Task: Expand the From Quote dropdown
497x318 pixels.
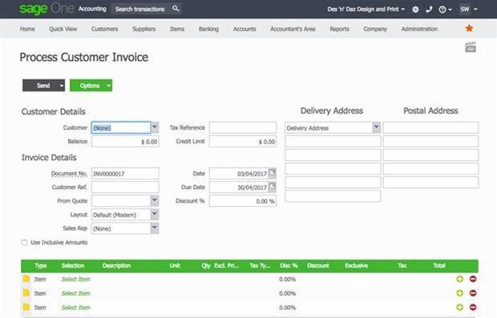Action: click(155, 200)
